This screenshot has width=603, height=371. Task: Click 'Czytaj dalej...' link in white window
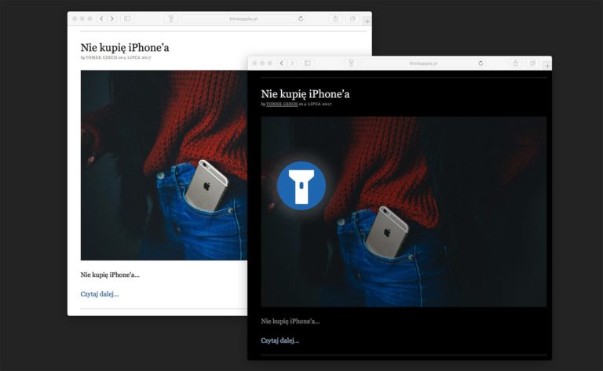pyautogui.click(x=100, y=294)
